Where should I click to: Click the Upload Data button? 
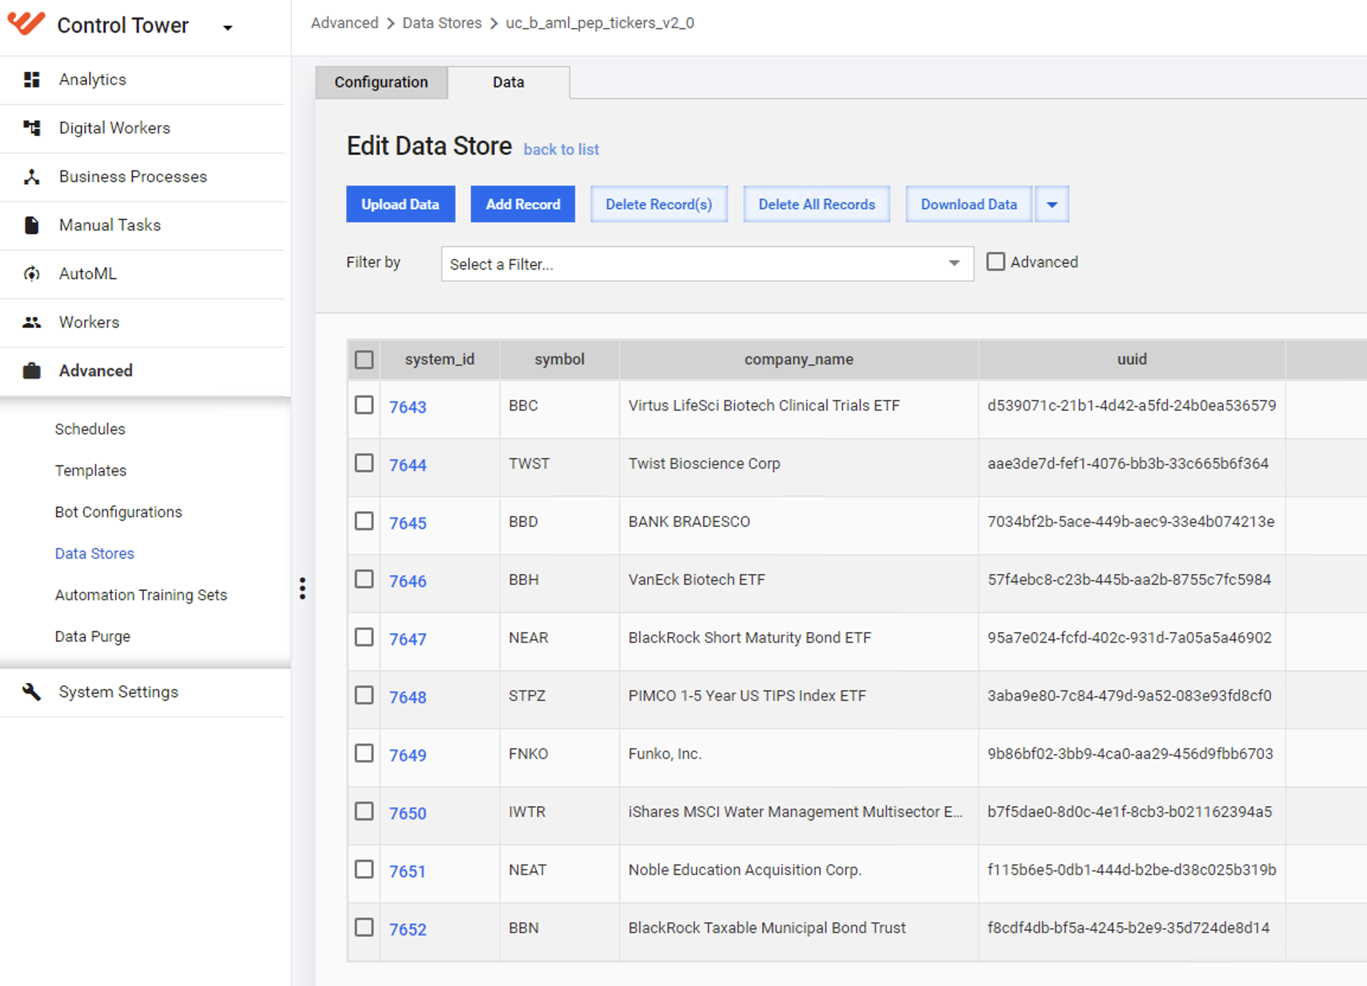[400, 204]
